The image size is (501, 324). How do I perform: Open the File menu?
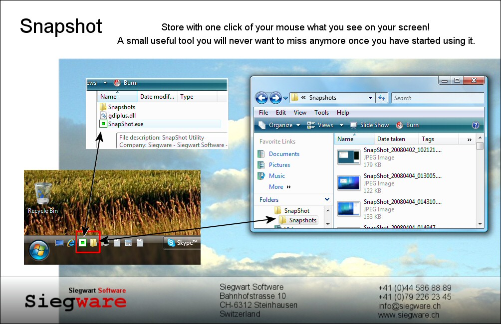tap(263, 112)
